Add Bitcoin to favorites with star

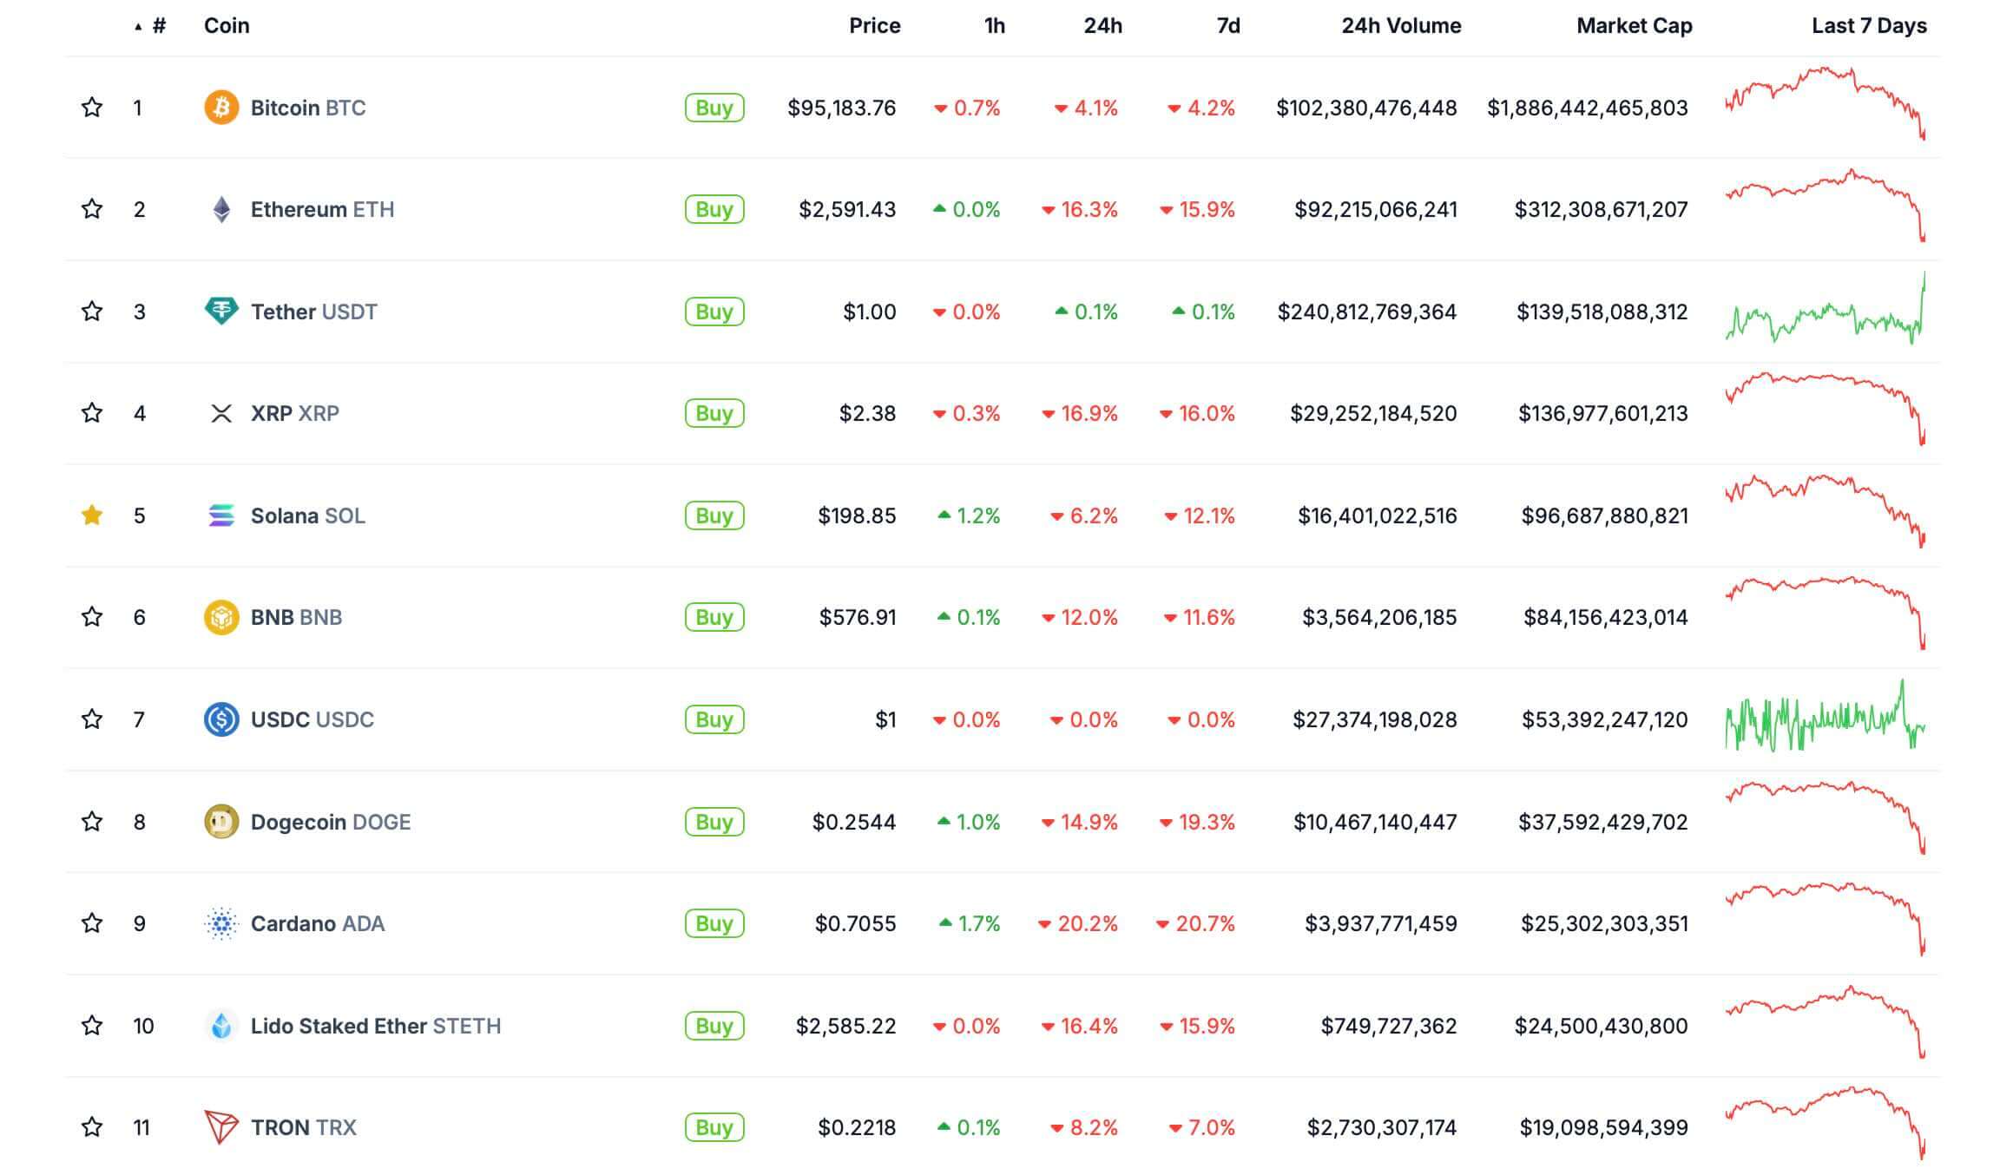[x=92, y=108]
